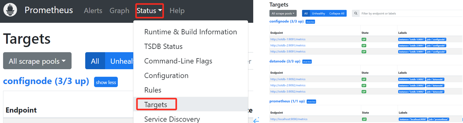Click the UP badge for localhost:9090

(364, 119)
